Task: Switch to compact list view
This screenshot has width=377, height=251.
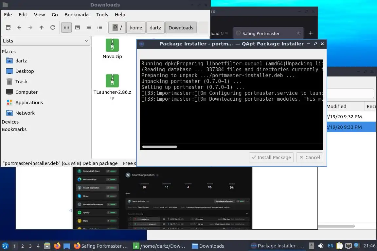Action: [x=89, y=28]
